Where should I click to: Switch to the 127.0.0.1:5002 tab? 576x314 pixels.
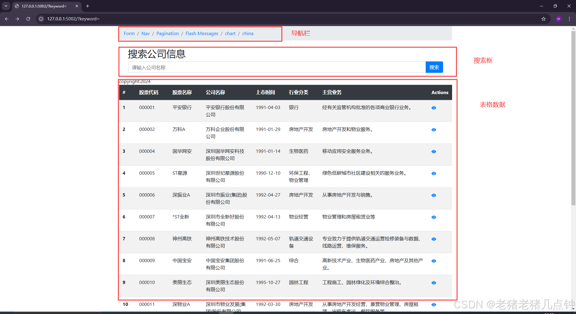pos(42,6)
